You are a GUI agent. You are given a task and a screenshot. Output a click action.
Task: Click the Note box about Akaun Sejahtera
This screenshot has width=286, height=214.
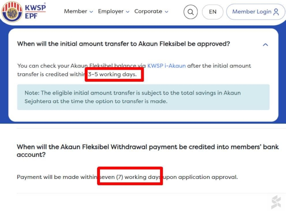[x=143, y=97]
